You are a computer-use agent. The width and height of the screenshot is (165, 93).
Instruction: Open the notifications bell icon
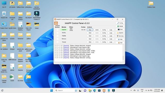click(162, 90)
